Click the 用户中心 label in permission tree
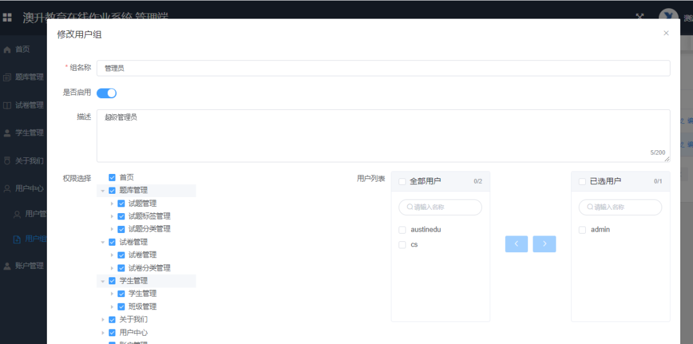This screenshot has width=693, height=344. (133, 332)
